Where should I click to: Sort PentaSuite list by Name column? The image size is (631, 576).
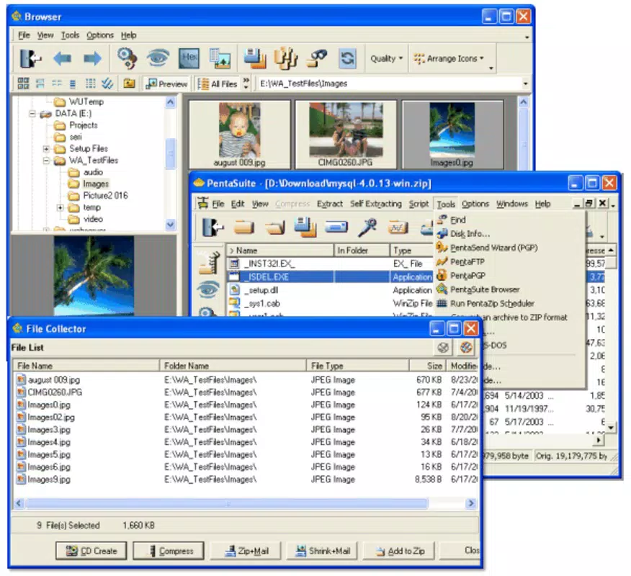point(280,251)
